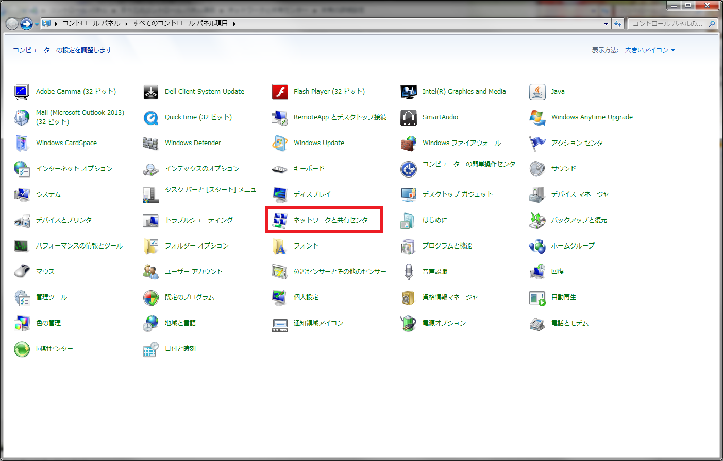
Task: Open タスク バーと [スタート] メニュー link
Action: [x=210, y=194]
